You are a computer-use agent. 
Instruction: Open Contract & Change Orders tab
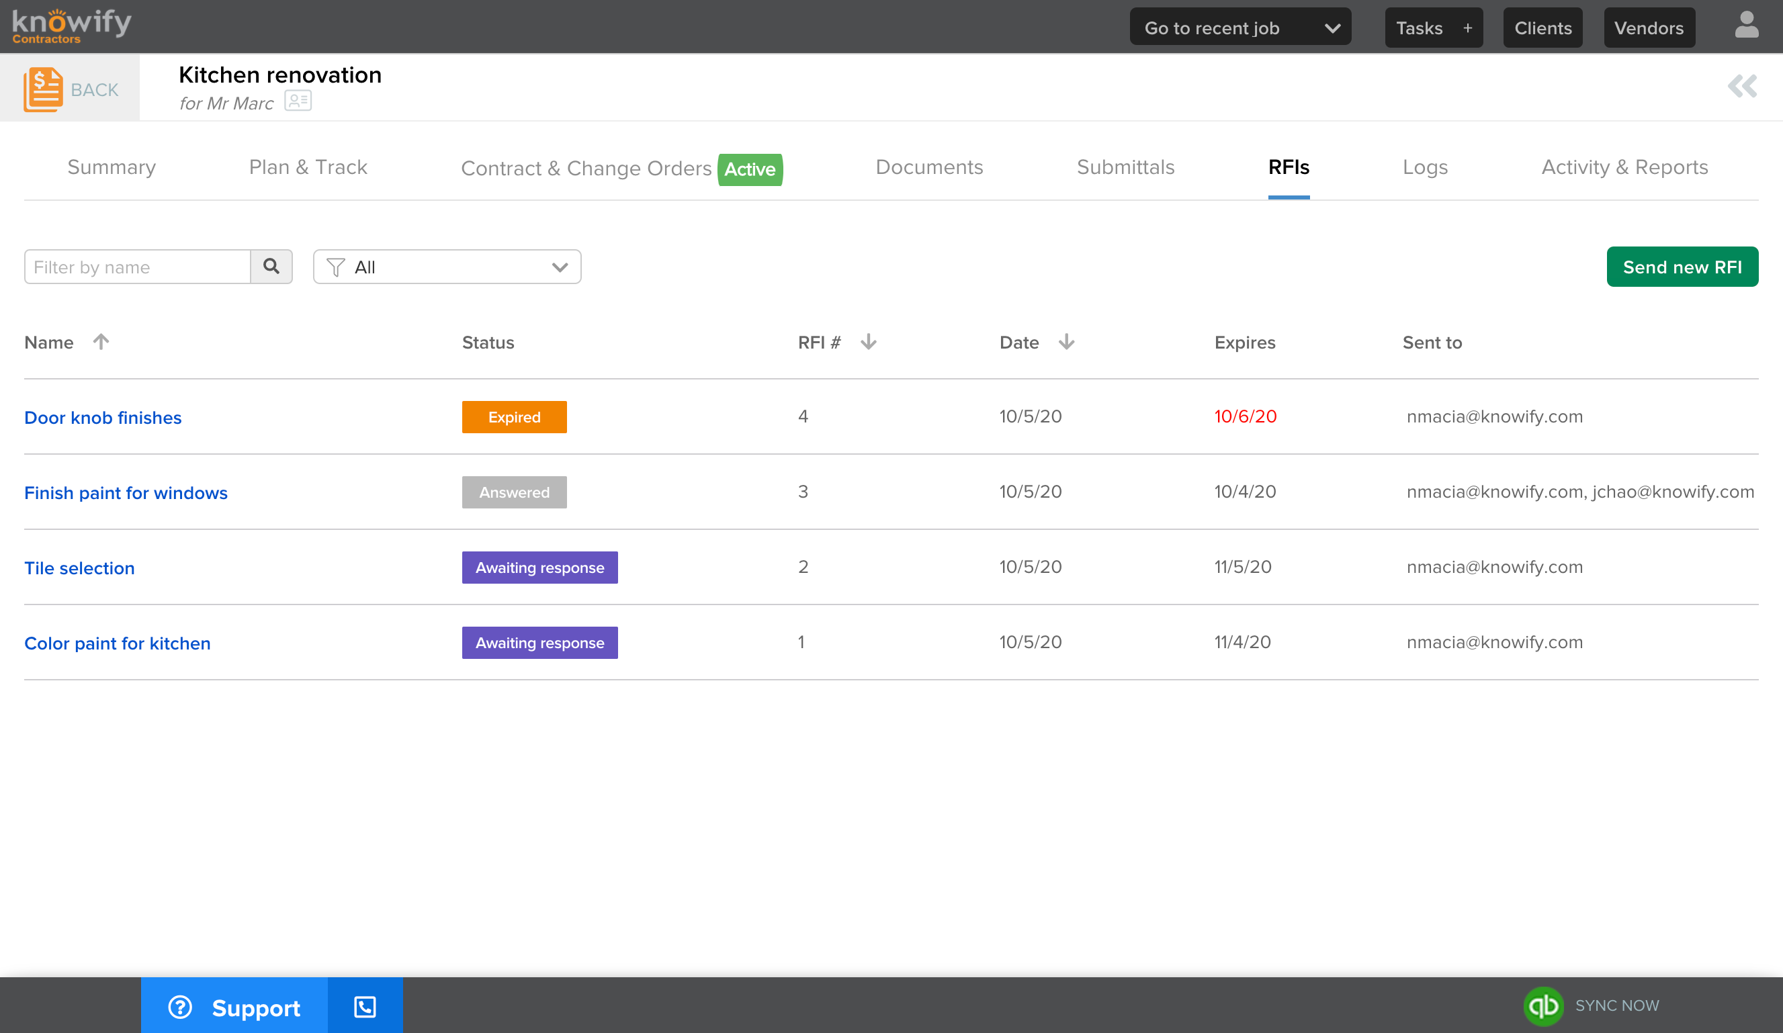point(586,169)
